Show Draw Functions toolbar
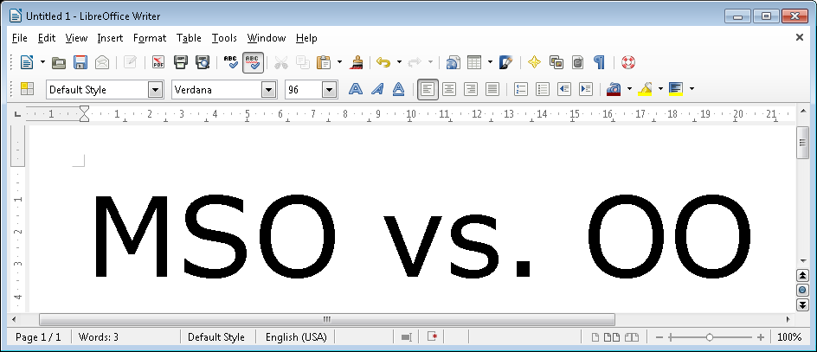This screenshot has width=817, height=352. click(506, 62)
